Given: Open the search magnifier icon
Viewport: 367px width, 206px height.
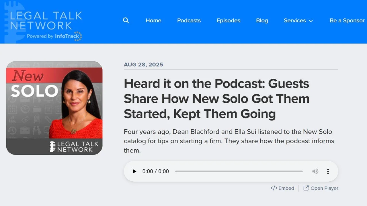Looking at the screenshot, I should 126,21.
